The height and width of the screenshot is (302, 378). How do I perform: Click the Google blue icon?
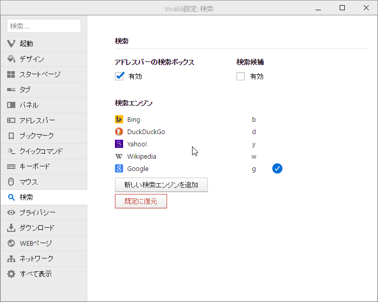pyautogui.click(x=119, y=168)
